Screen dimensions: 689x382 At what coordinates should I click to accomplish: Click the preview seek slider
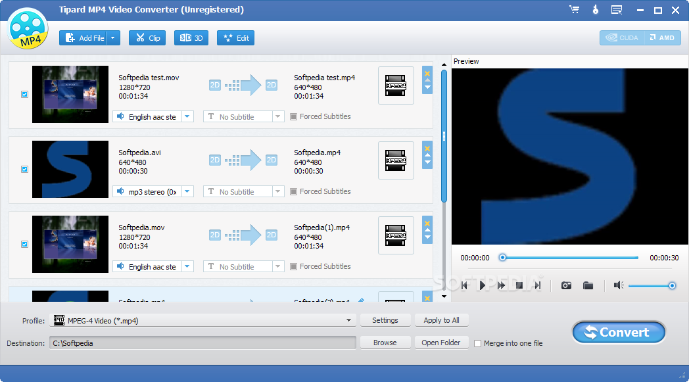570,258
